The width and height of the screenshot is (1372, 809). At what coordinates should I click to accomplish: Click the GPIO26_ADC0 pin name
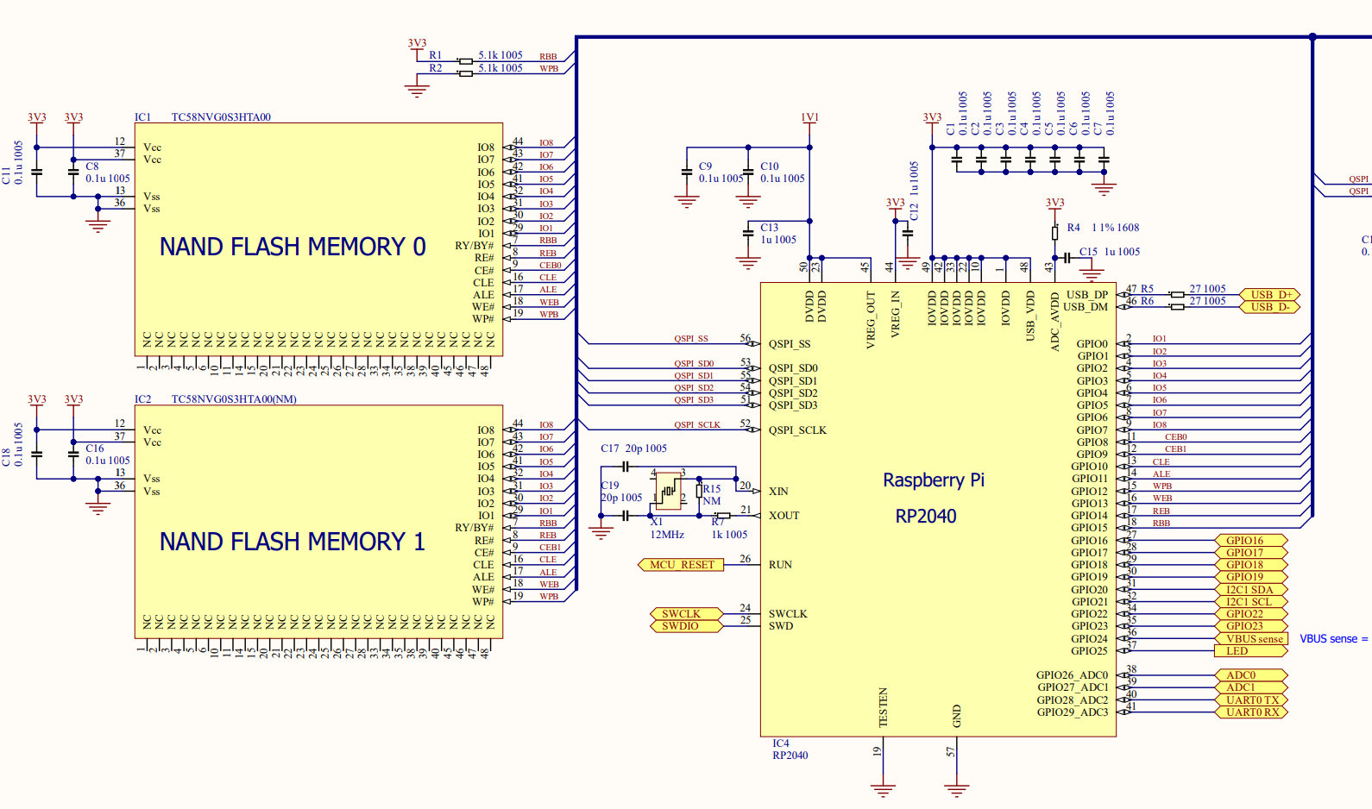click(x=1072, y=675)
